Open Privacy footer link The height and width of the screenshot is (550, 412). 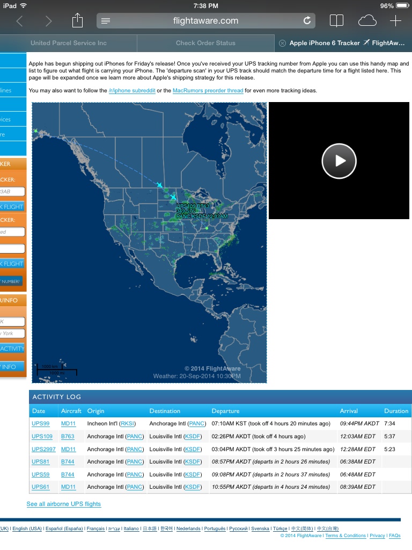tap(377, 535)
